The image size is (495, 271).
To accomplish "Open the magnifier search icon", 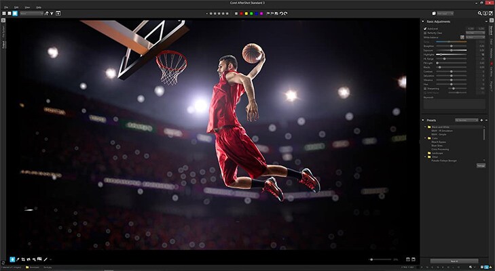I will [x=479, y=14].
